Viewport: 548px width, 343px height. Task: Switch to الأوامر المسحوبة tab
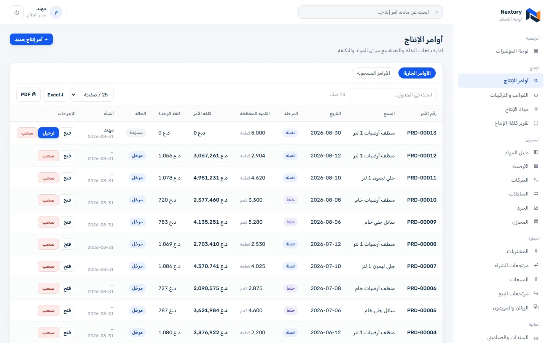pyautogui.click(x=373, y=73)
